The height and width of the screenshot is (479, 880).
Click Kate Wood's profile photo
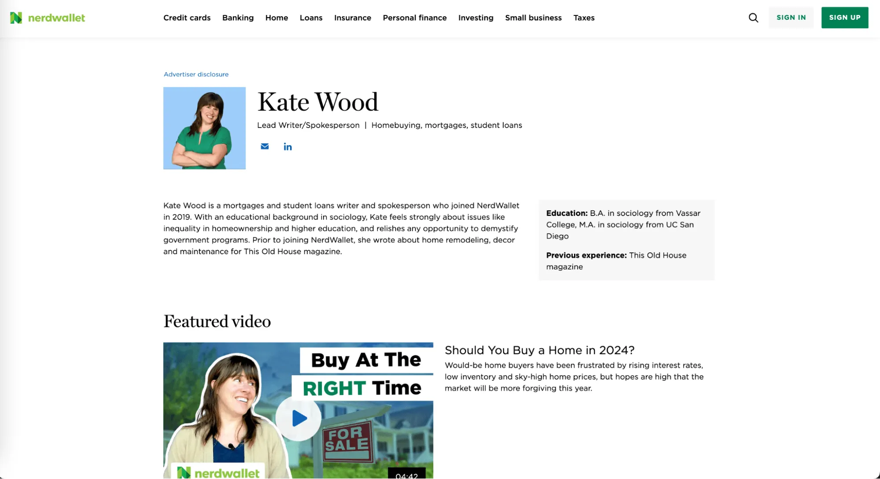click(x=204, y=128)
